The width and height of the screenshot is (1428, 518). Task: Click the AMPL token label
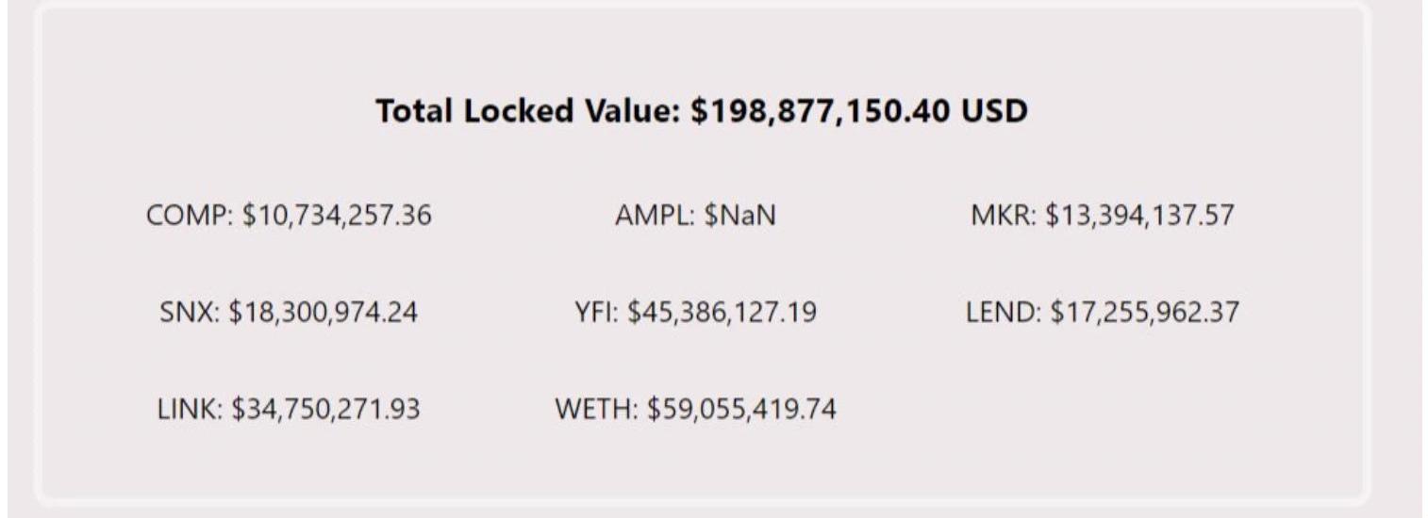tap(654, 217)
